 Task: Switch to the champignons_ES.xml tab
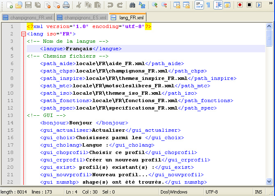point(81,18)
